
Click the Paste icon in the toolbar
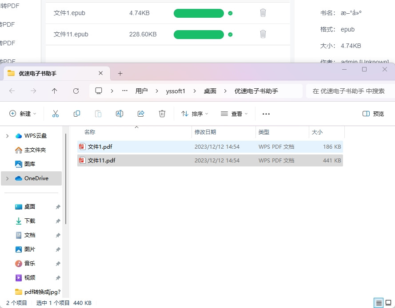(x=98, y=114)
